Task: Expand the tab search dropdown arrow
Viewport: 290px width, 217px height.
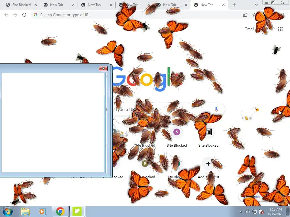Action: click(256, 5)
